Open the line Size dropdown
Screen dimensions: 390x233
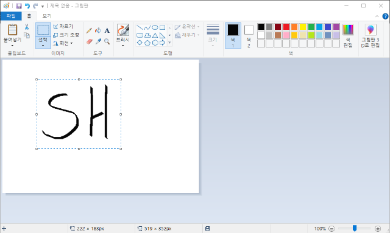tap(213, 35)
